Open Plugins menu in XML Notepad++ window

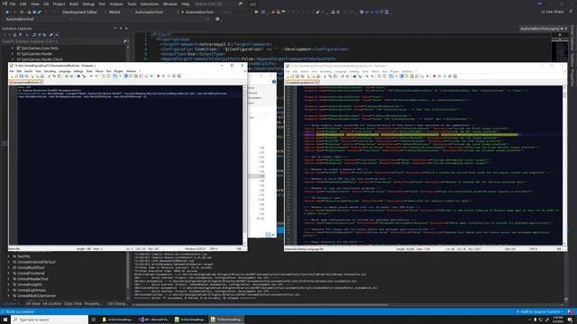click(x=394, y=71)
